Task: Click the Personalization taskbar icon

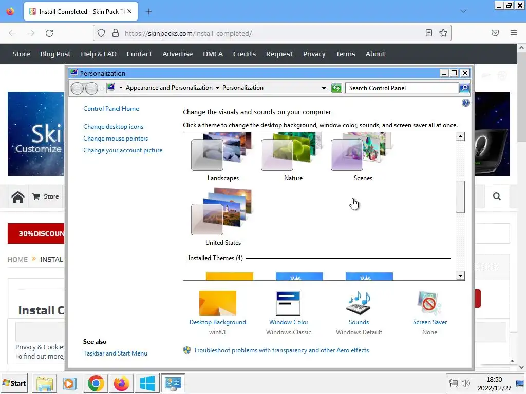Action: (173, 383)
